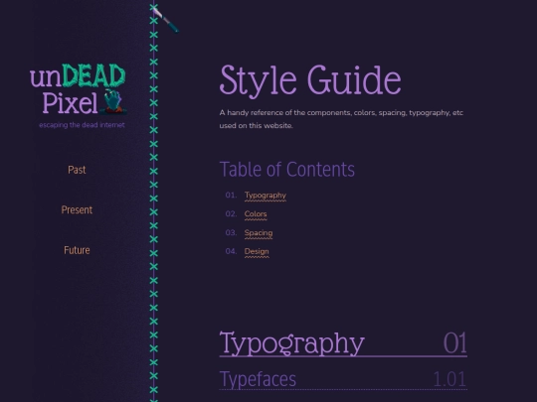Jump to Design section link

coord(257,251)
